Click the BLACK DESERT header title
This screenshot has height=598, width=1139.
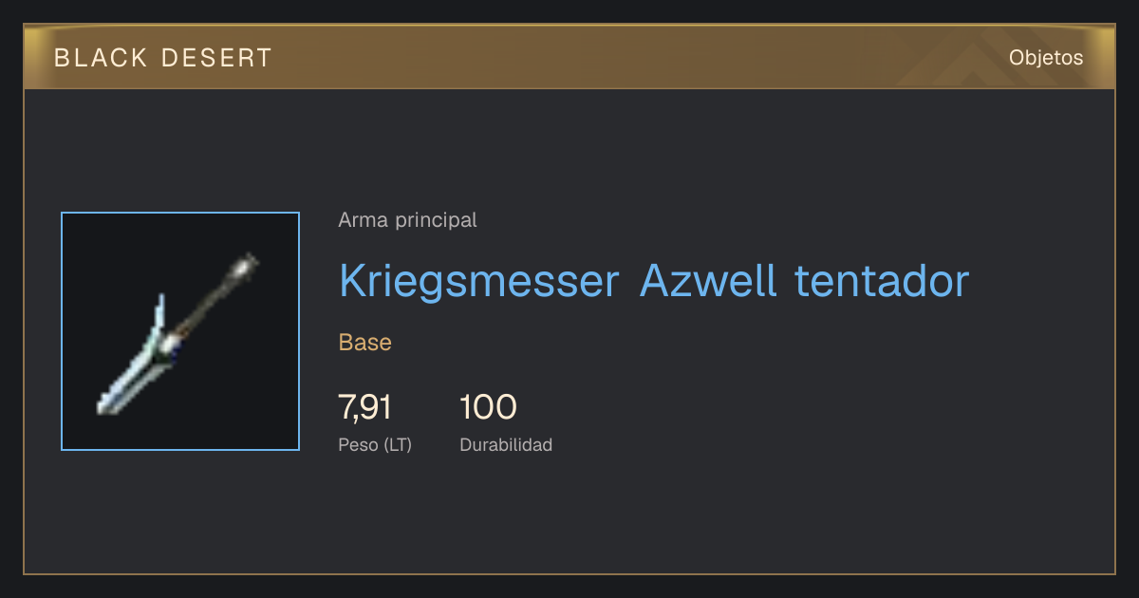tap(163, 58)
